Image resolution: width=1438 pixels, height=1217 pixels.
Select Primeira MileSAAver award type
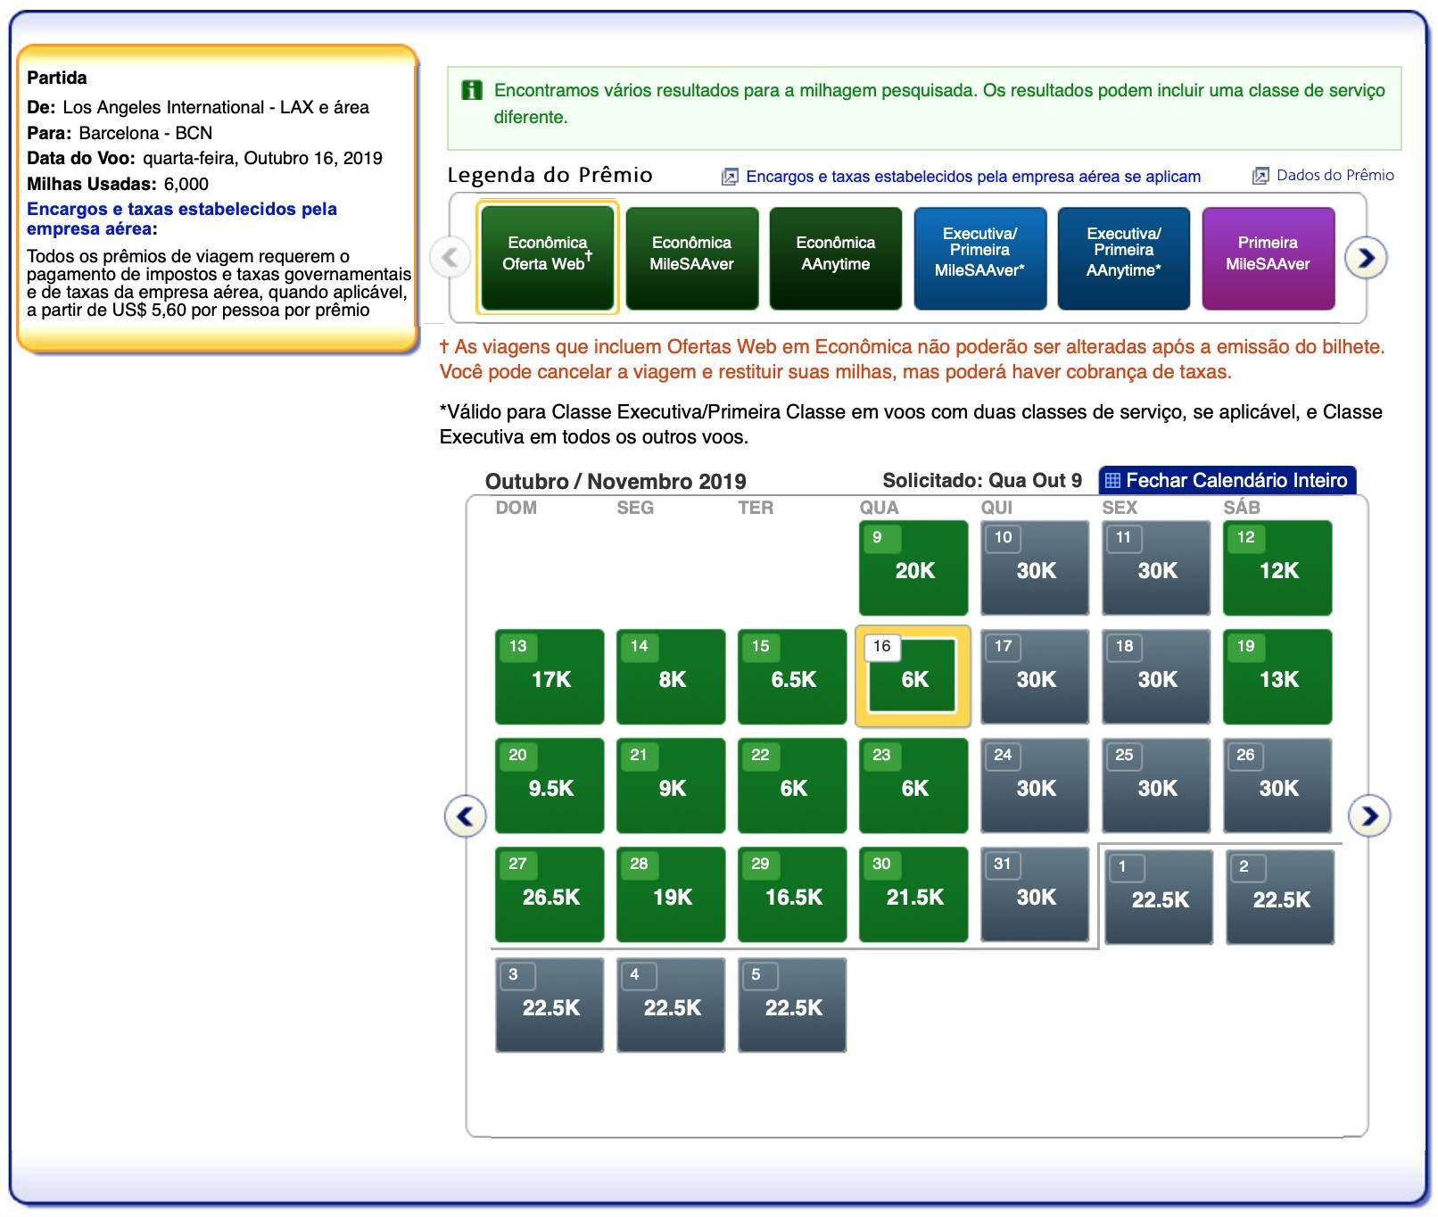pyautogui.click(x=1268, y=258)
